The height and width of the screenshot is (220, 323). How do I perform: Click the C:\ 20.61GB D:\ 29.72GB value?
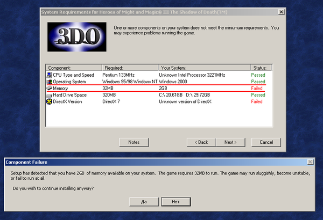(x=184, y=95)
